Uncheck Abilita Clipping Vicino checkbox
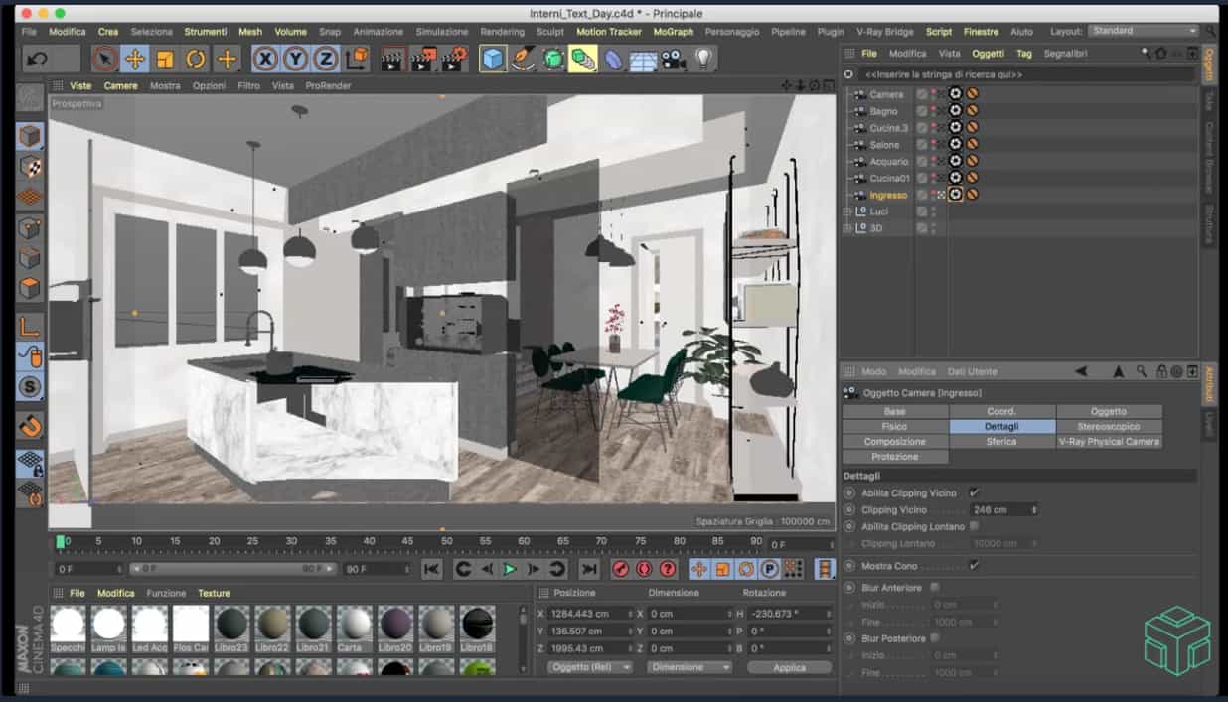The height and width of the screenshot is (702, 1228). [974, 492]
